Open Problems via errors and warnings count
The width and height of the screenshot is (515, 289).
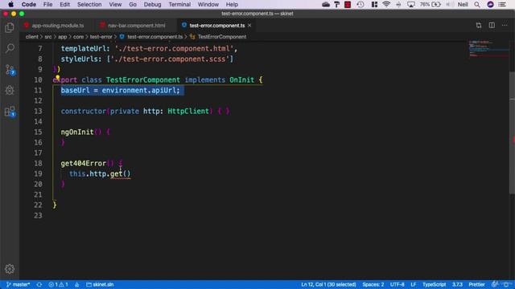(58, 284)
